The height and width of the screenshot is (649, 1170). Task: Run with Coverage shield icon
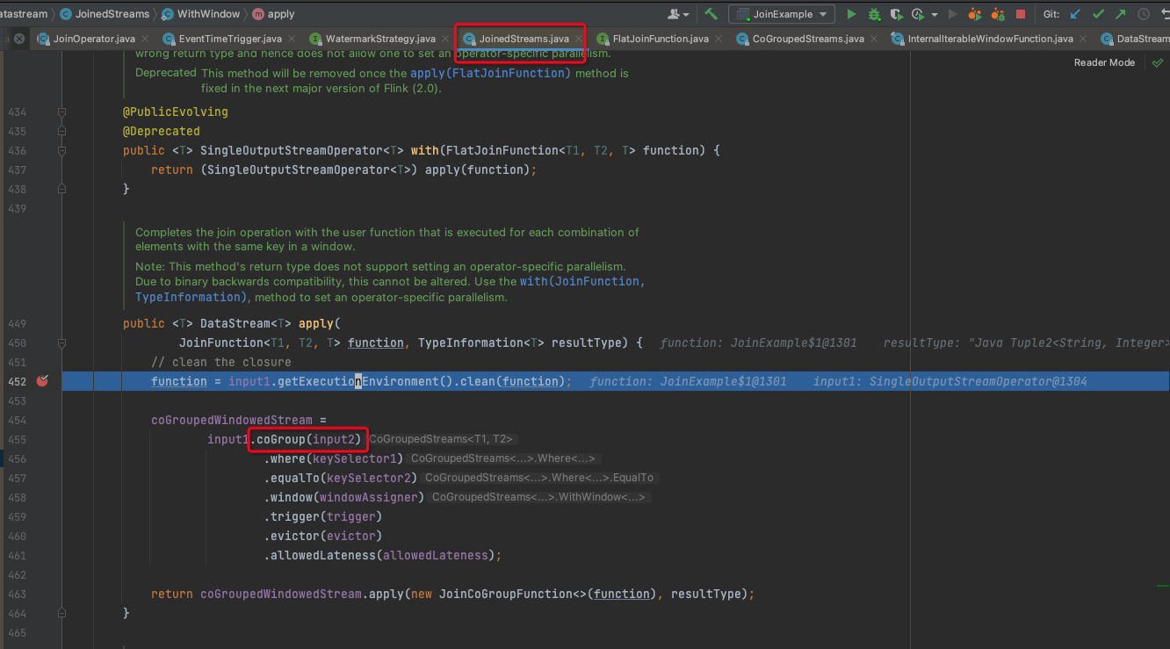[x=896, y=14]
